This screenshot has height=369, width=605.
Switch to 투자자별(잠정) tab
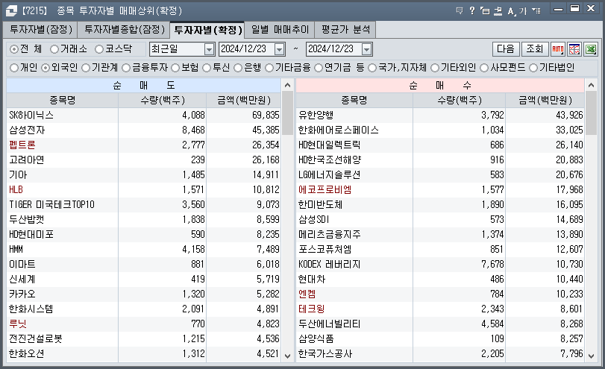click(40, 30)
